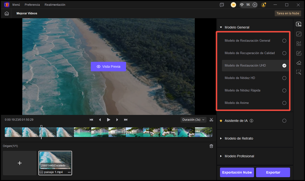Expand the Modelo de Retrato section
305x181 pixels.
(239, 138)
